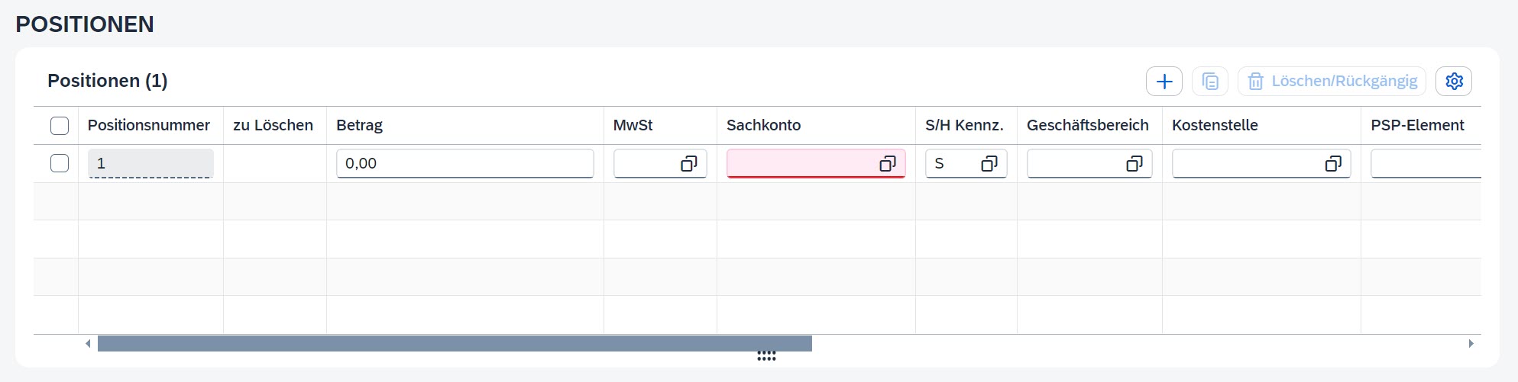The width and height of the screenshot is (1518, 382).
Task: Click the scroll left arrow
Action: [x=88, y=344]
